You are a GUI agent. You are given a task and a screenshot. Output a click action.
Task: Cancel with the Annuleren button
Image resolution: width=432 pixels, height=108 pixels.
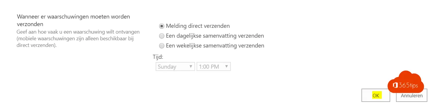pos(411,95)
